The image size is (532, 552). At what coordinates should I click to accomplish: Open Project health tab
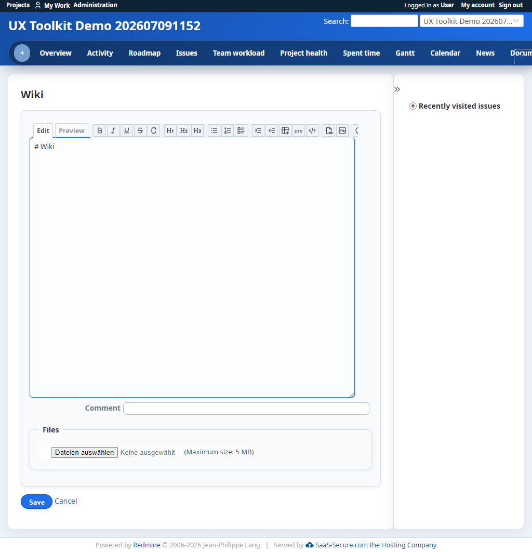[x=303, y=53]
